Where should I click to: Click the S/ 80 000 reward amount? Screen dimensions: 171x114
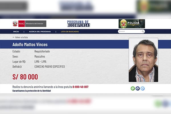pyautogui.click(x=25, y=77)
